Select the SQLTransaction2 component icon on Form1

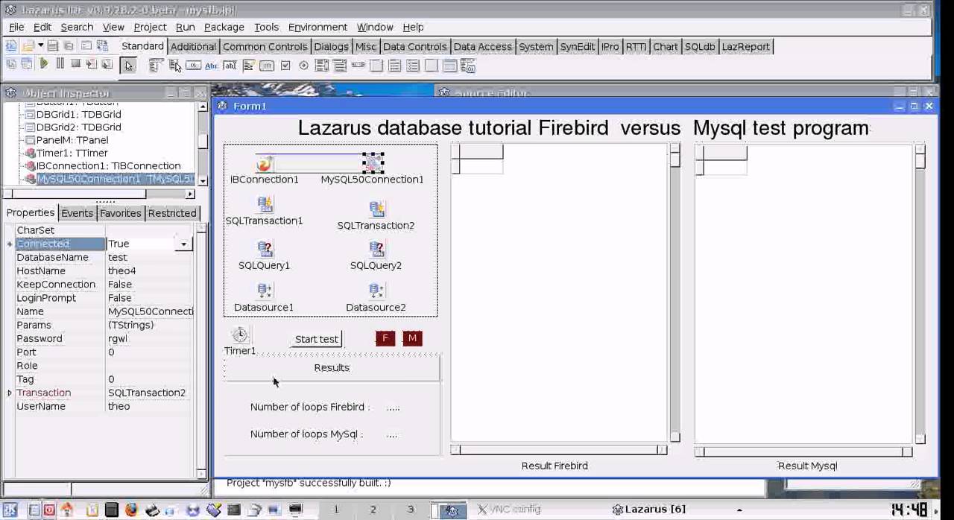(x=376, y=209)
